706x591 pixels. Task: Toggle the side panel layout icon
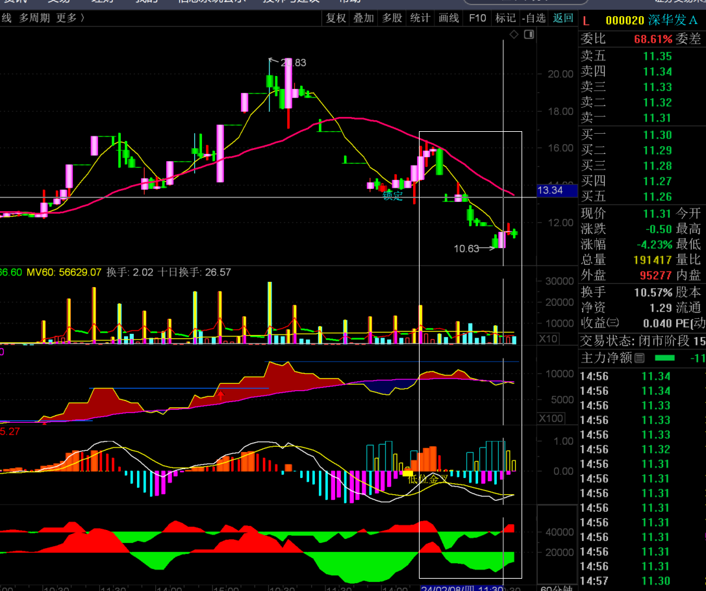(x=529, y=34)
